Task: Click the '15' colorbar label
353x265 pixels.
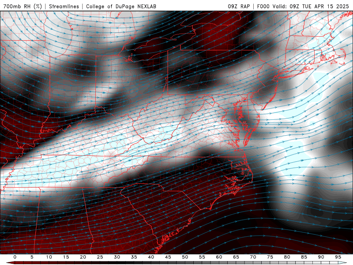Action: pos(66,257)
